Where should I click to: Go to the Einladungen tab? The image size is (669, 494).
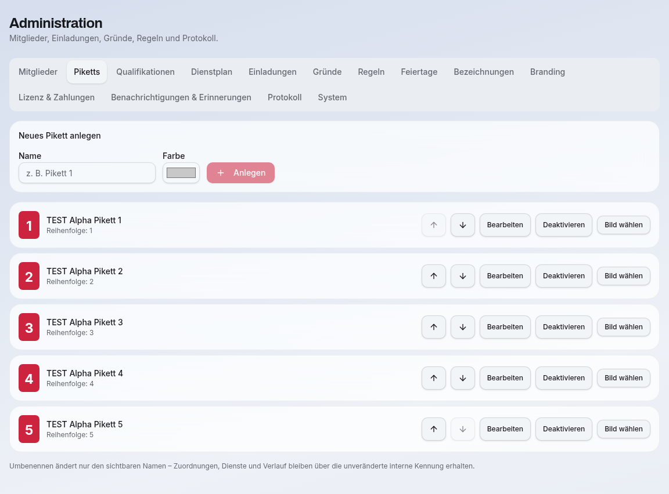coord(272,72)
